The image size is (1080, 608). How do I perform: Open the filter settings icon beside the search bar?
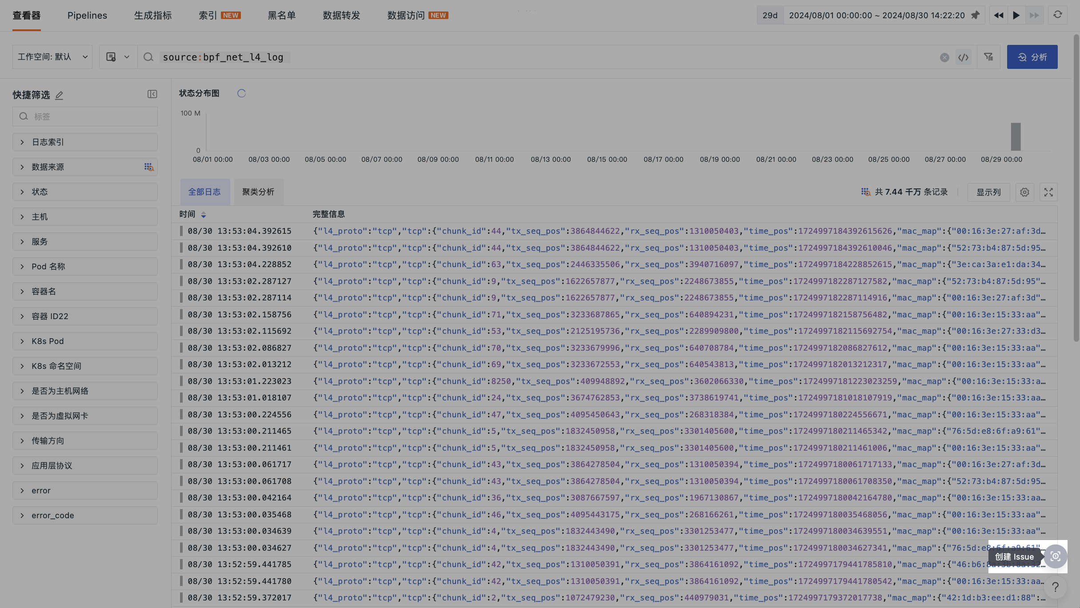point(988,57)
